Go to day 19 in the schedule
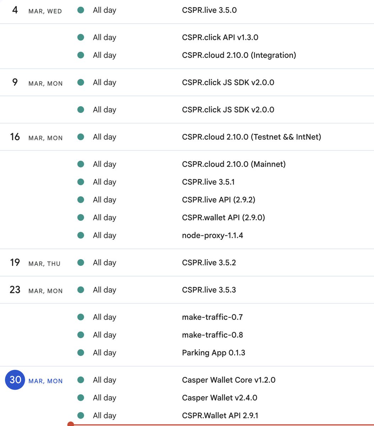The height and width of the screenshot is (426, 374). click(15, 262)
